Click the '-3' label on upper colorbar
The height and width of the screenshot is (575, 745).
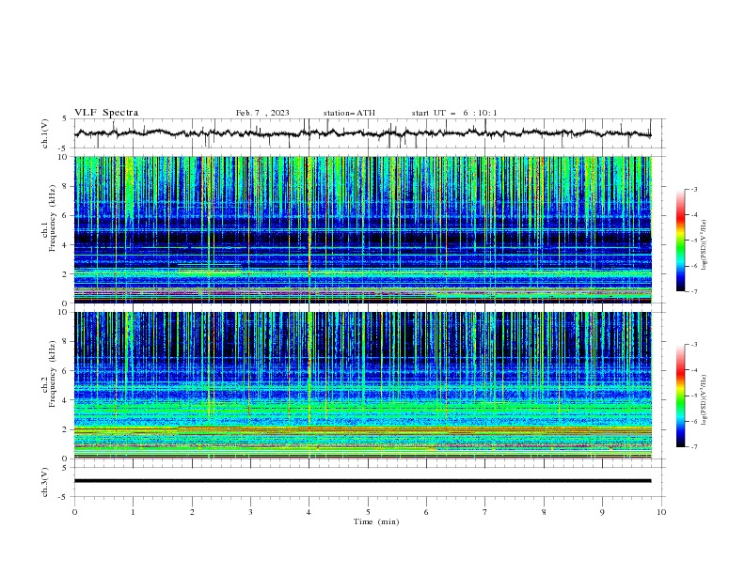(x=693, y=189)
